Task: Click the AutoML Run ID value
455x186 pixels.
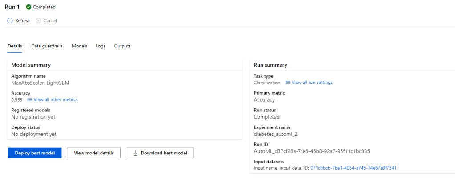Action: coord(311,151)
